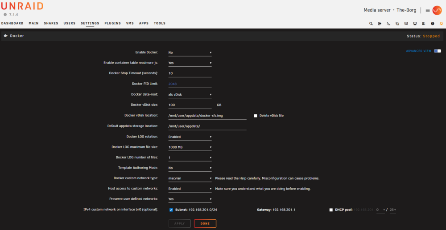Expand the Docker custom network type dropdown
446x230 pixels.
[x=190, y=178]
